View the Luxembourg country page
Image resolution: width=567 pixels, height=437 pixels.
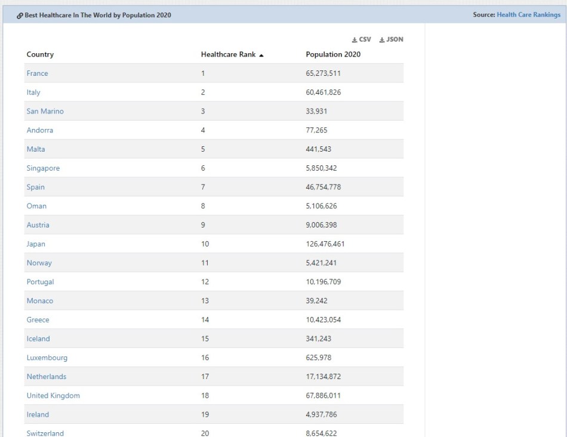pyautogui.click(x=47, y=358)
